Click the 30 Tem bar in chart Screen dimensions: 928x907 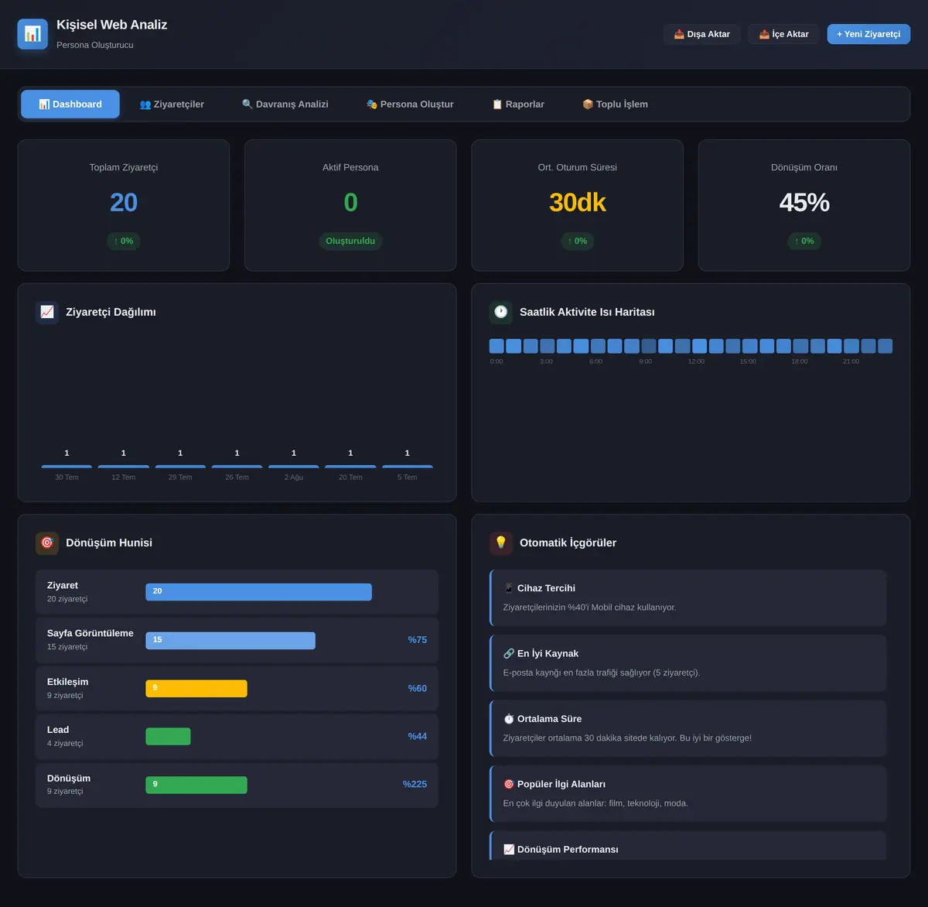[x=67, y=467]
